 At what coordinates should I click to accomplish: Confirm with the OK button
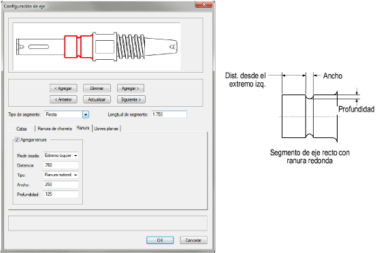[160, 240]
